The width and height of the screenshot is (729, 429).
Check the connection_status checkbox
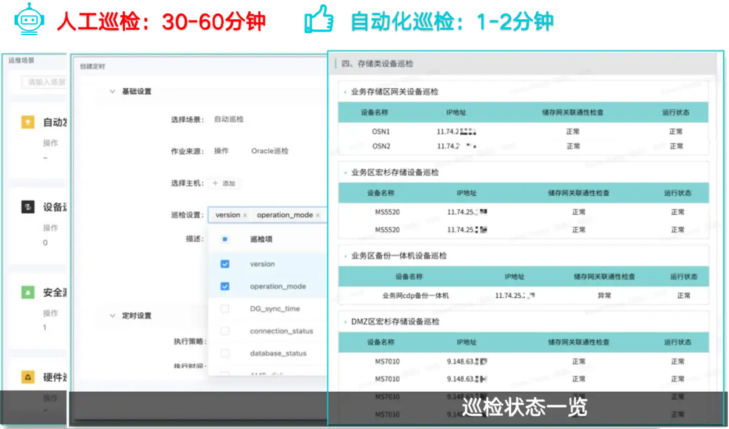[x=224, y=331]
